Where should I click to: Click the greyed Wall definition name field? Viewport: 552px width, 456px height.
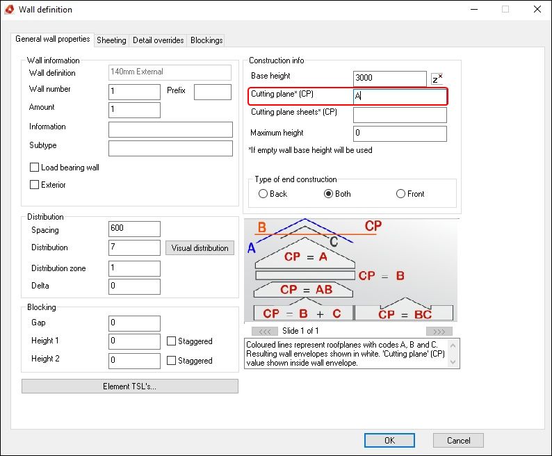(170, 72)
